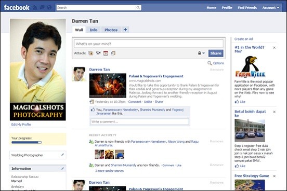Add a new profile tab with plus
287x191 pixels.
pyautogui.click(x=125, y=30)
